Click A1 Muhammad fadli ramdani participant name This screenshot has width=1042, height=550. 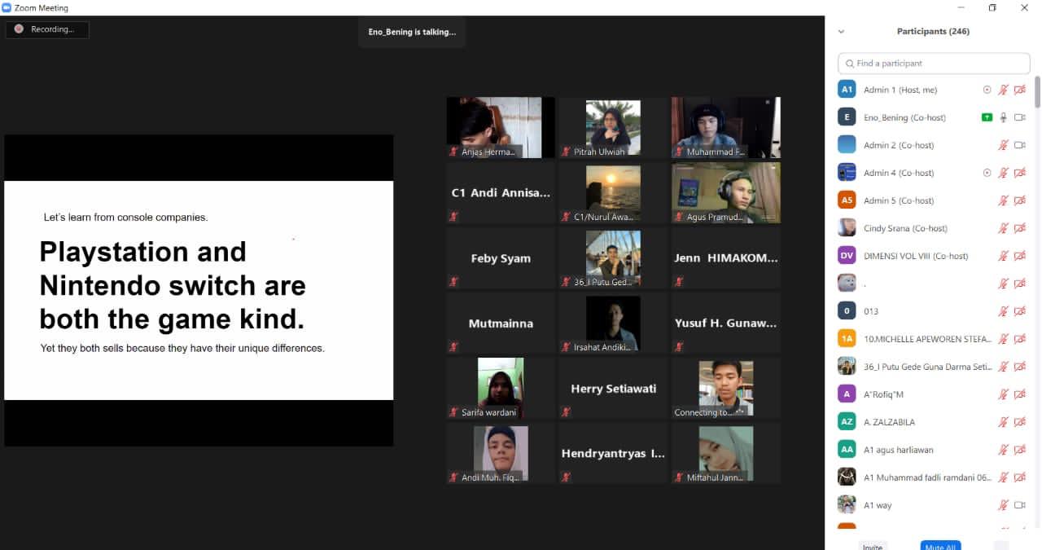927,477
